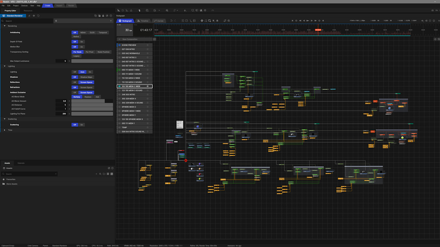Turn Depth Of Field On

pyautogui.click(x=82, y=42)
